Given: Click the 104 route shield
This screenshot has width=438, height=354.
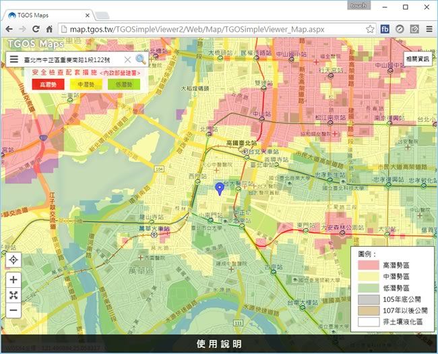Looking at the screenshot, I should click(x=159, y=169).
